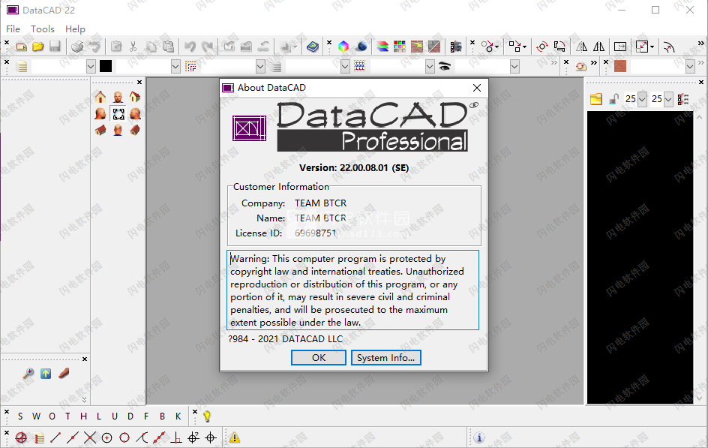The width and height of the screenshot is (708, 448).
Task: Expand the line type dropdown beside dotted corner icon
Action: point(260,66)
